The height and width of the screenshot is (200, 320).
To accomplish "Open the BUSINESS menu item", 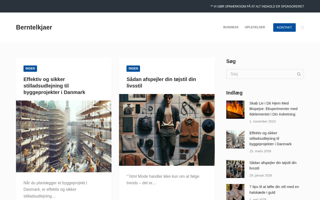I will (231, 27).
